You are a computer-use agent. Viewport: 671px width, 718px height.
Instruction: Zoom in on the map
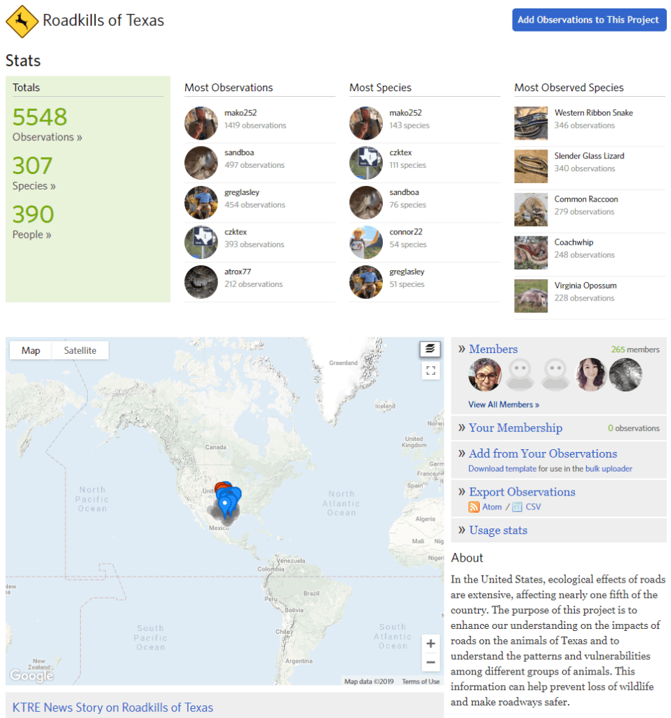tap(431, 644)
